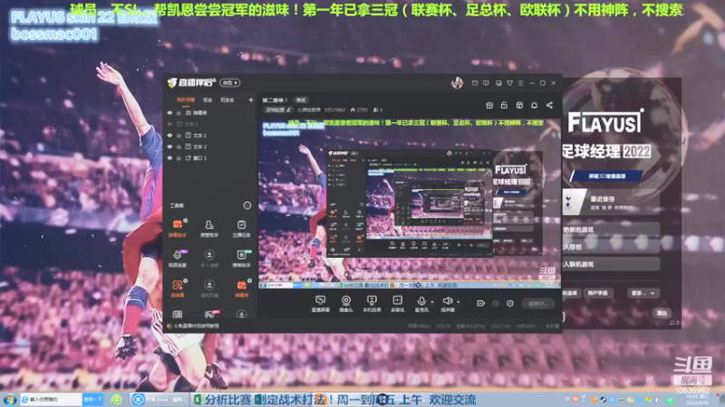Add a 摄像头 camera source
725x407 pixels.
tap(346, 304)
